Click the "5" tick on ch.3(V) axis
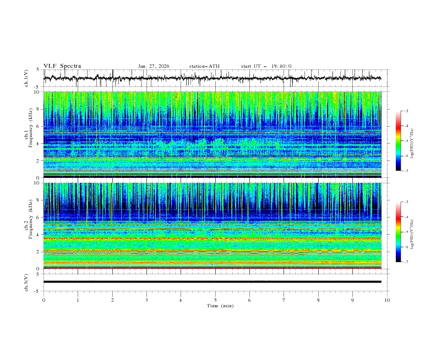The image size is (436, 337). (x=38, y=274)
